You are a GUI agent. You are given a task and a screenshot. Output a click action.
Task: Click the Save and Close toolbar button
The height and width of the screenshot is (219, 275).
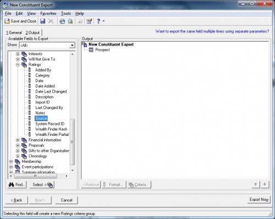click(x=20, y=21)
